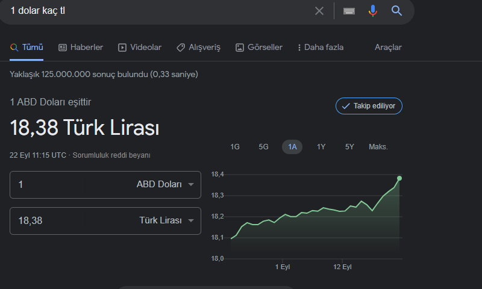Image resolution: width=482 pixels, height=289 pixels.
Task: Select the 1A chart range
Action: pos(292,147)
